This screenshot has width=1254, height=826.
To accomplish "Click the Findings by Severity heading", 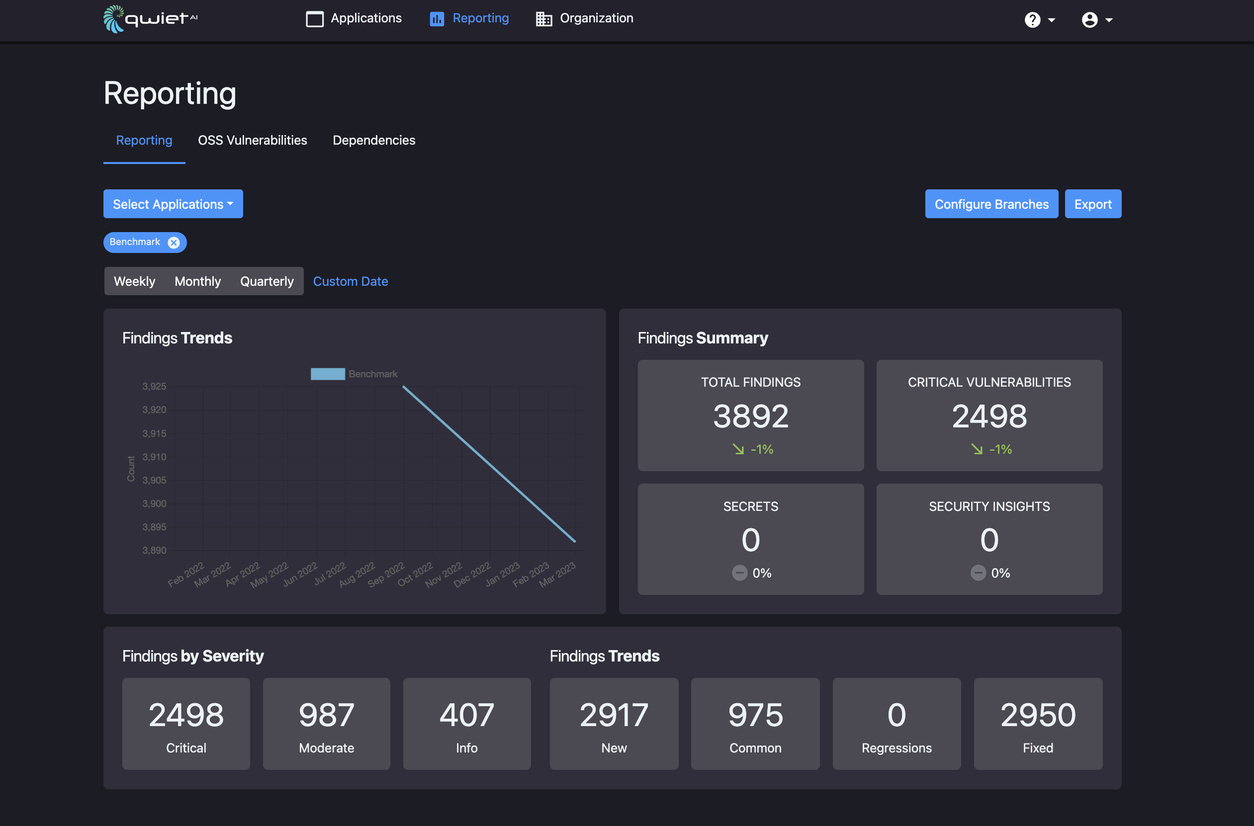I will (193, 656).
